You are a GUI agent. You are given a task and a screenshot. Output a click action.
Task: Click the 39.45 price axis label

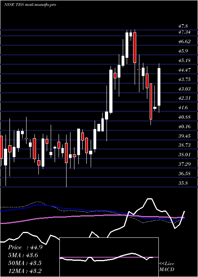click(x=184, y=136)
